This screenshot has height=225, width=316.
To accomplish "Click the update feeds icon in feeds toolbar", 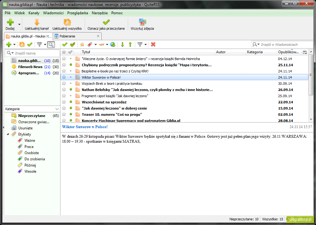I will (22, 45).
